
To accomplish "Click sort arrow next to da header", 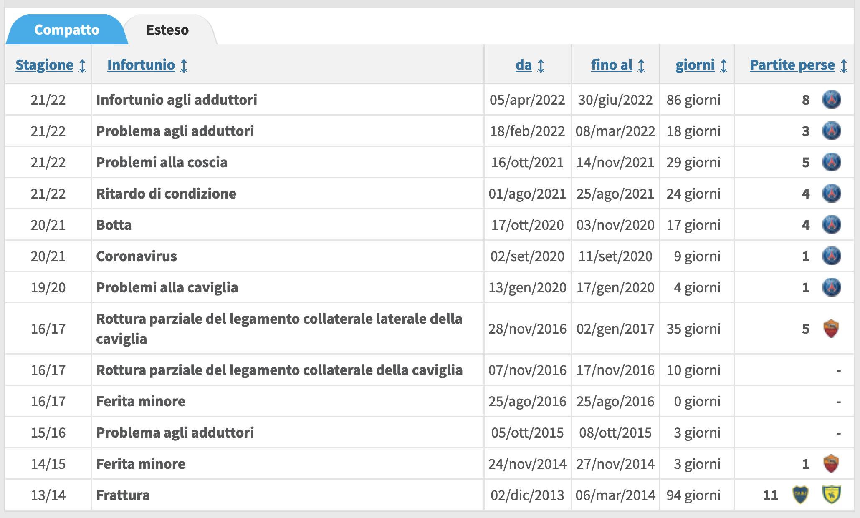I will [x=541, y=65].
